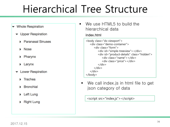The image size is (170, 127).
Task: Click the div class="name" code line
Action: (119, 58)
